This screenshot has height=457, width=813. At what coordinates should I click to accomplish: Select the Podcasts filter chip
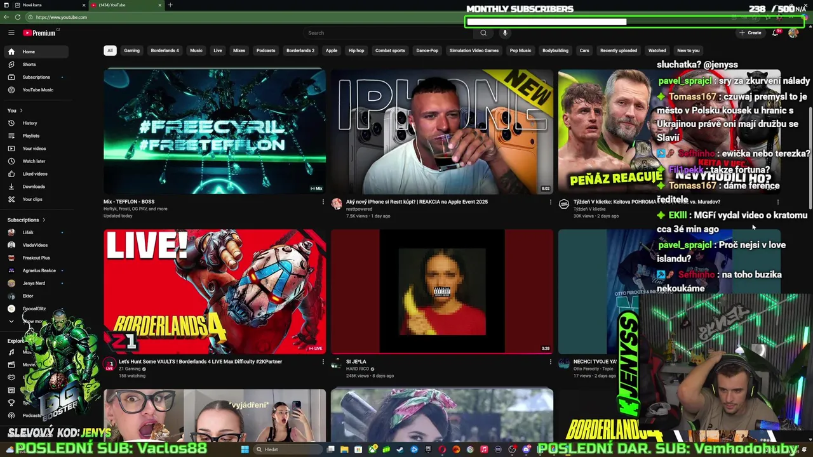pos(266,51)
